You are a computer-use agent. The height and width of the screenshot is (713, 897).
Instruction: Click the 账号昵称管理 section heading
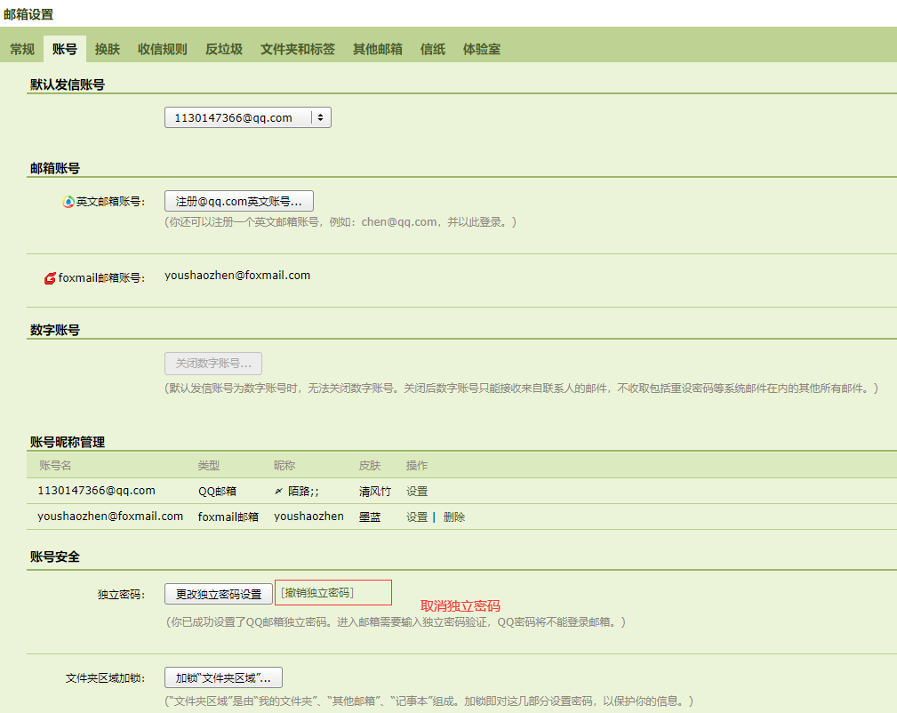68,442
